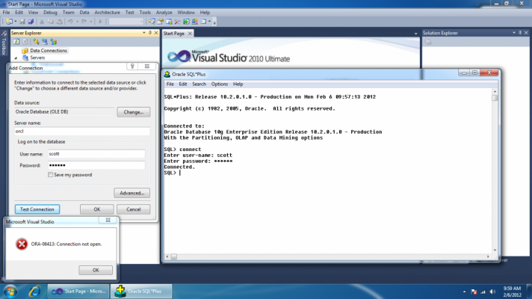Open the Server Explorer window position dropdown
532x299 pixels.
coord(144,33)
